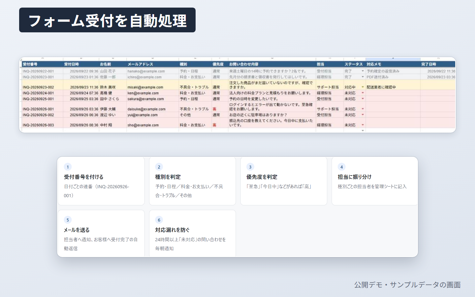Click email cell misaki@example.com
The width and height of the screenshot is (475, 297).
tap(152, 85)
